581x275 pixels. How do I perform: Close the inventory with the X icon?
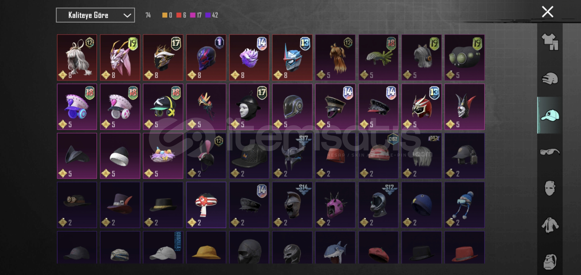547,12
